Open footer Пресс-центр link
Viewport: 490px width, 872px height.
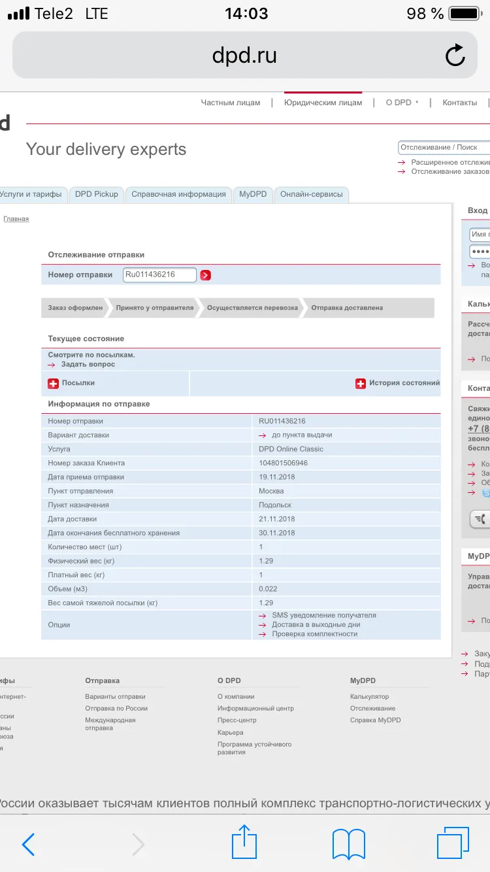tap(237, 720)
